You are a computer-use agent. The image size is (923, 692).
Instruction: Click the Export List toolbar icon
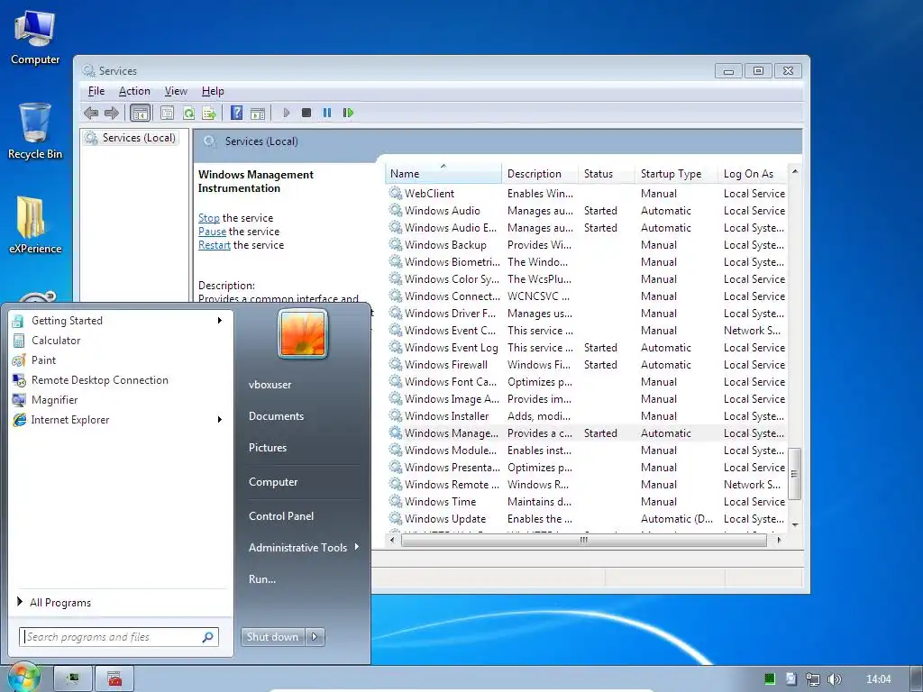coord(209,113)
